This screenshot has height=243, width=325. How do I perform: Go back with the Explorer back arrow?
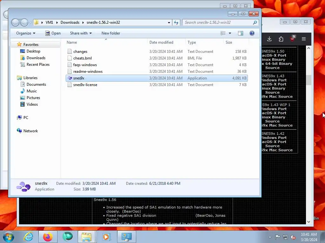(x=15, y=22)
